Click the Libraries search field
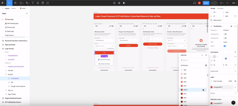The height and width of the screenshot is (106, 238). click(x=193, y=60)
